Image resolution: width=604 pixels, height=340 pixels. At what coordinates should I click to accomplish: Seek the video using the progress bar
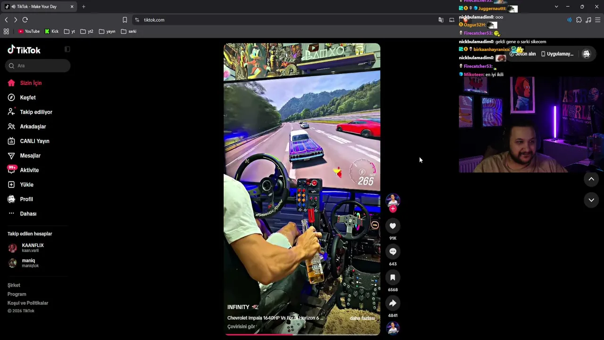302,334
